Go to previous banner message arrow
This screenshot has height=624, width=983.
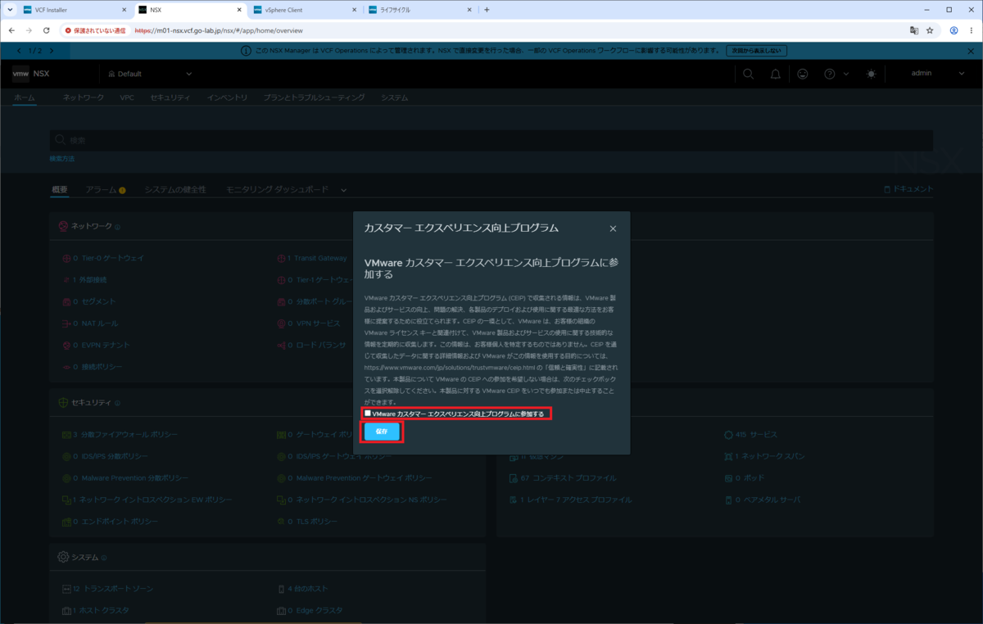tap(20, 51)
